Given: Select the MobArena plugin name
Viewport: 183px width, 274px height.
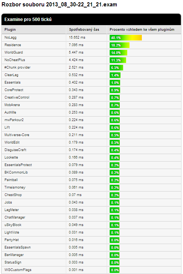Looking at the screenshot, I should click(12, 105).
